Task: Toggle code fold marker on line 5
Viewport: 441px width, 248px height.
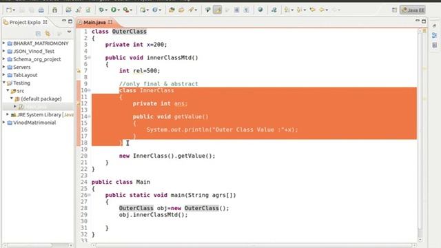Action: coord(89,58)
